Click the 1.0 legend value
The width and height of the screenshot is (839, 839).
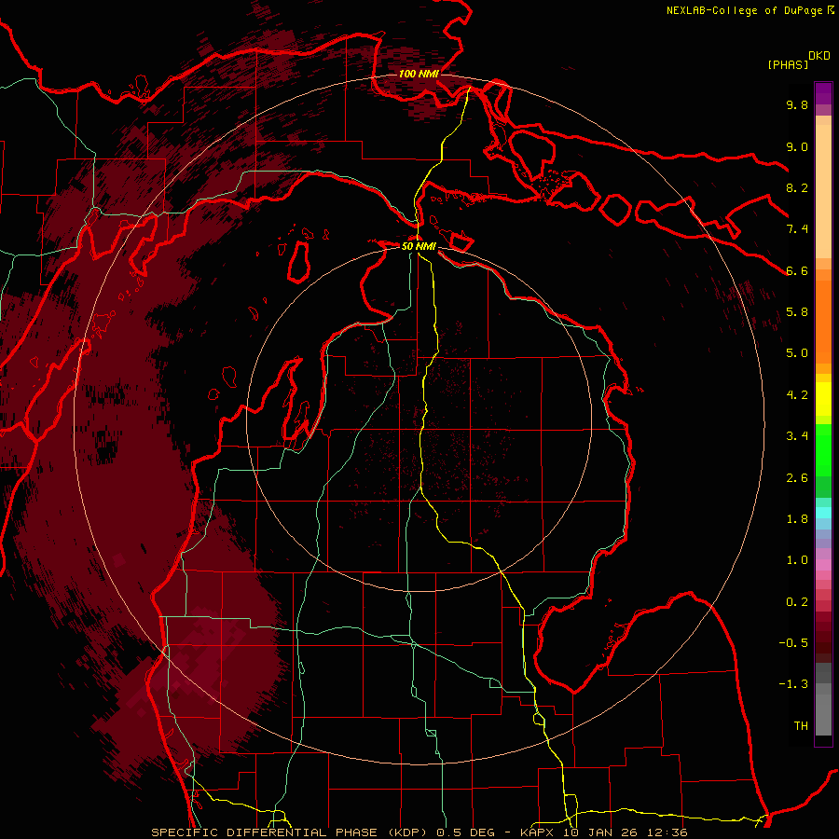pyautogui.click(x=797, y=560)
